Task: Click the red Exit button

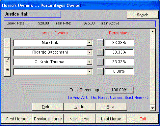Action: click(x=143, y=119)
